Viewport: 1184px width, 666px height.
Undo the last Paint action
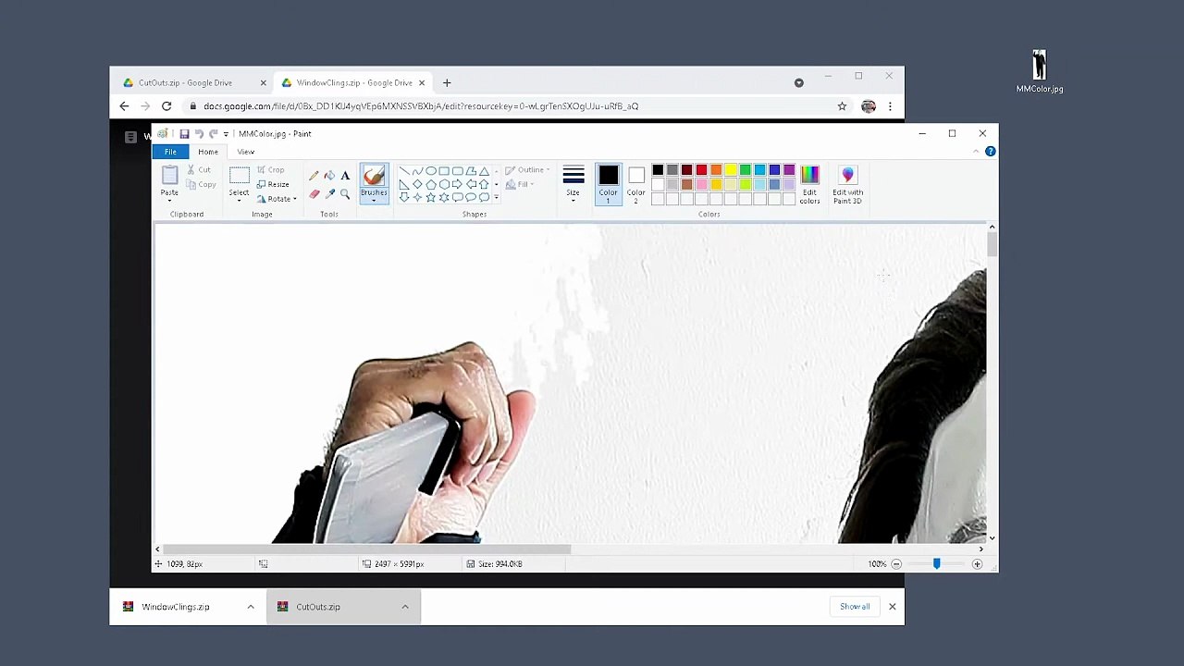pyautogui.click(x=198, y=134)
